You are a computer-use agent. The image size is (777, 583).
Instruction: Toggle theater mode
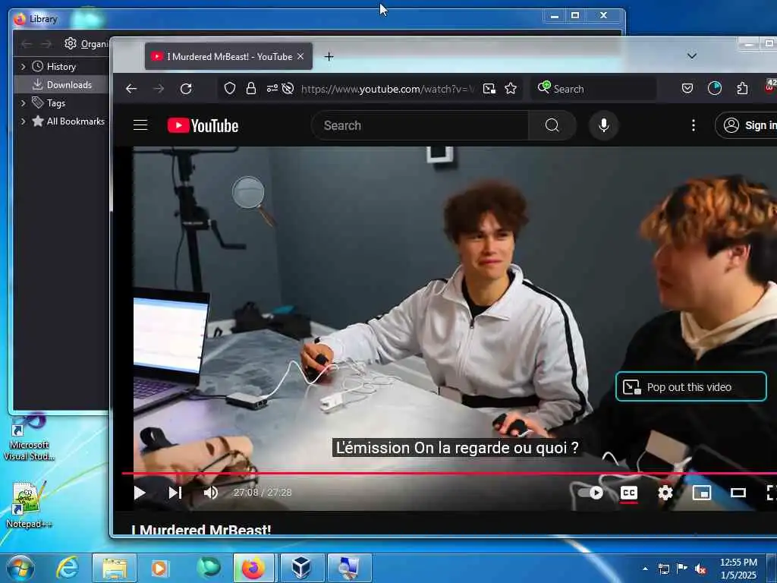(x=738, y=493)
